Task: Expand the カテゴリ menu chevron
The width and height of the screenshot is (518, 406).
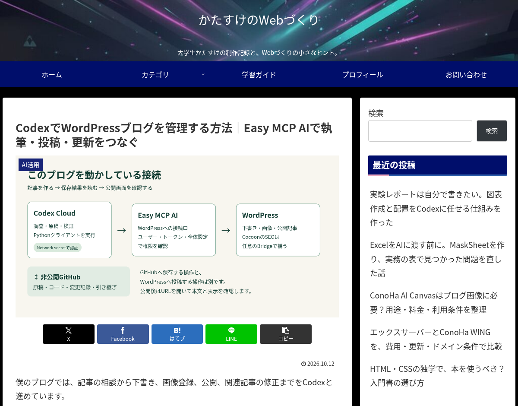Action: 203,74
